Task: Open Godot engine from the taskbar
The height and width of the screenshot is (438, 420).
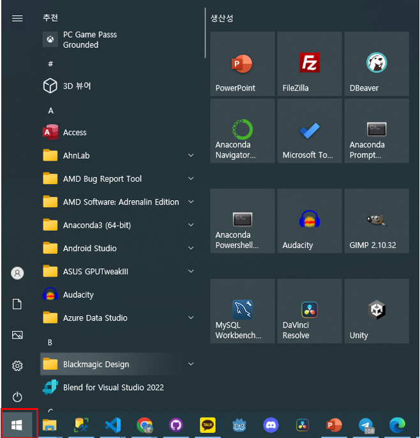Action: tap(239, 425)
